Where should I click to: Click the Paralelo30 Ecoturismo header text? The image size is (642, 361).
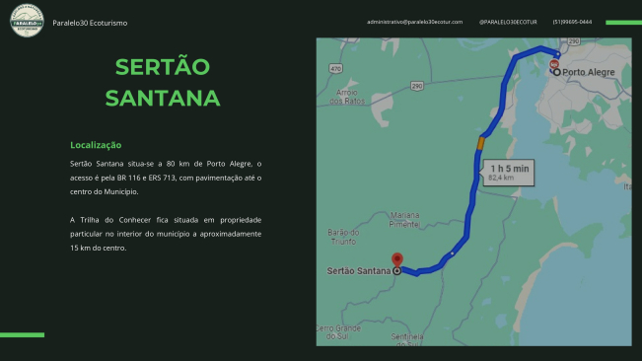tap(90, 23)
